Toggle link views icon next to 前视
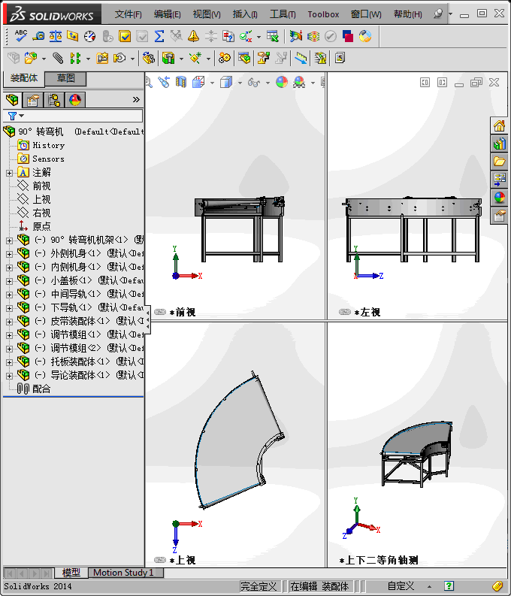 pyautogui.click(x=160, y=312)
